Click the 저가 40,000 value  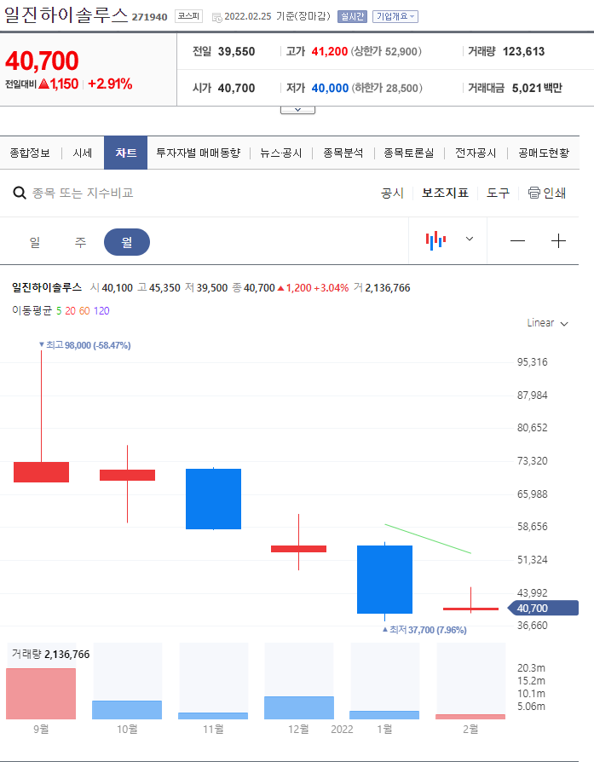[x=330, y=88]
